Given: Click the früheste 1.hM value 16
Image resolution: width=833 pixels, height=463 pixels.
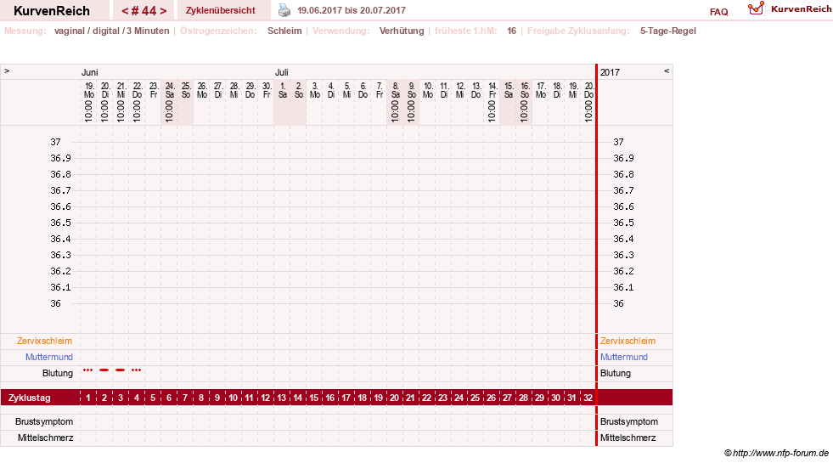Looking at the screenshot, I should [x=511, y=31].
